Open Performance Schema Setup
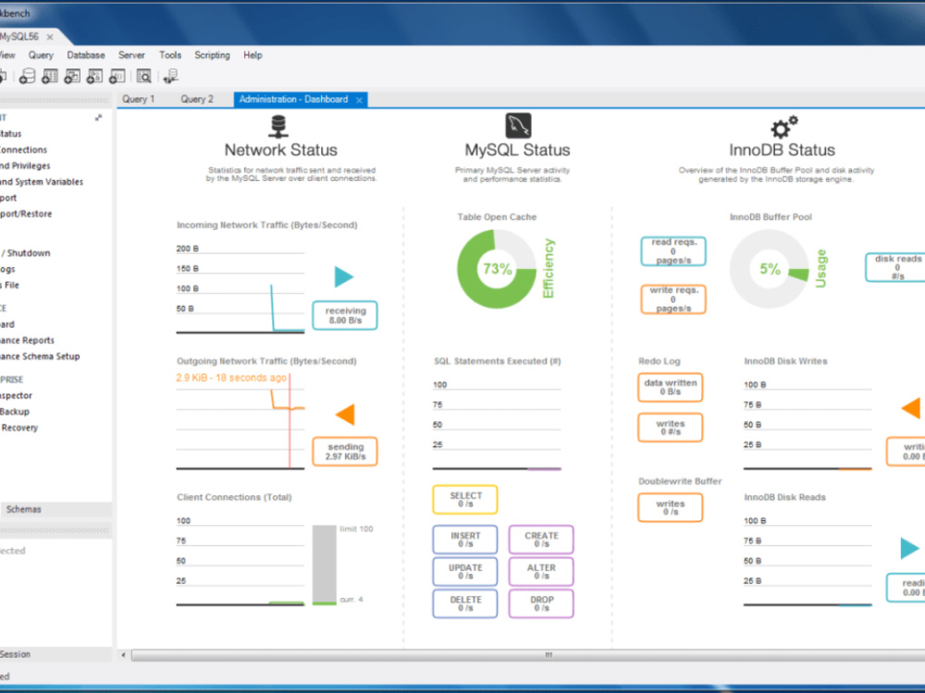 [40, 356]
